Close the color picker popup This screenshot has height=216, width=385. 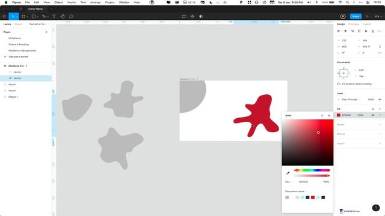[x=329, y=116]
